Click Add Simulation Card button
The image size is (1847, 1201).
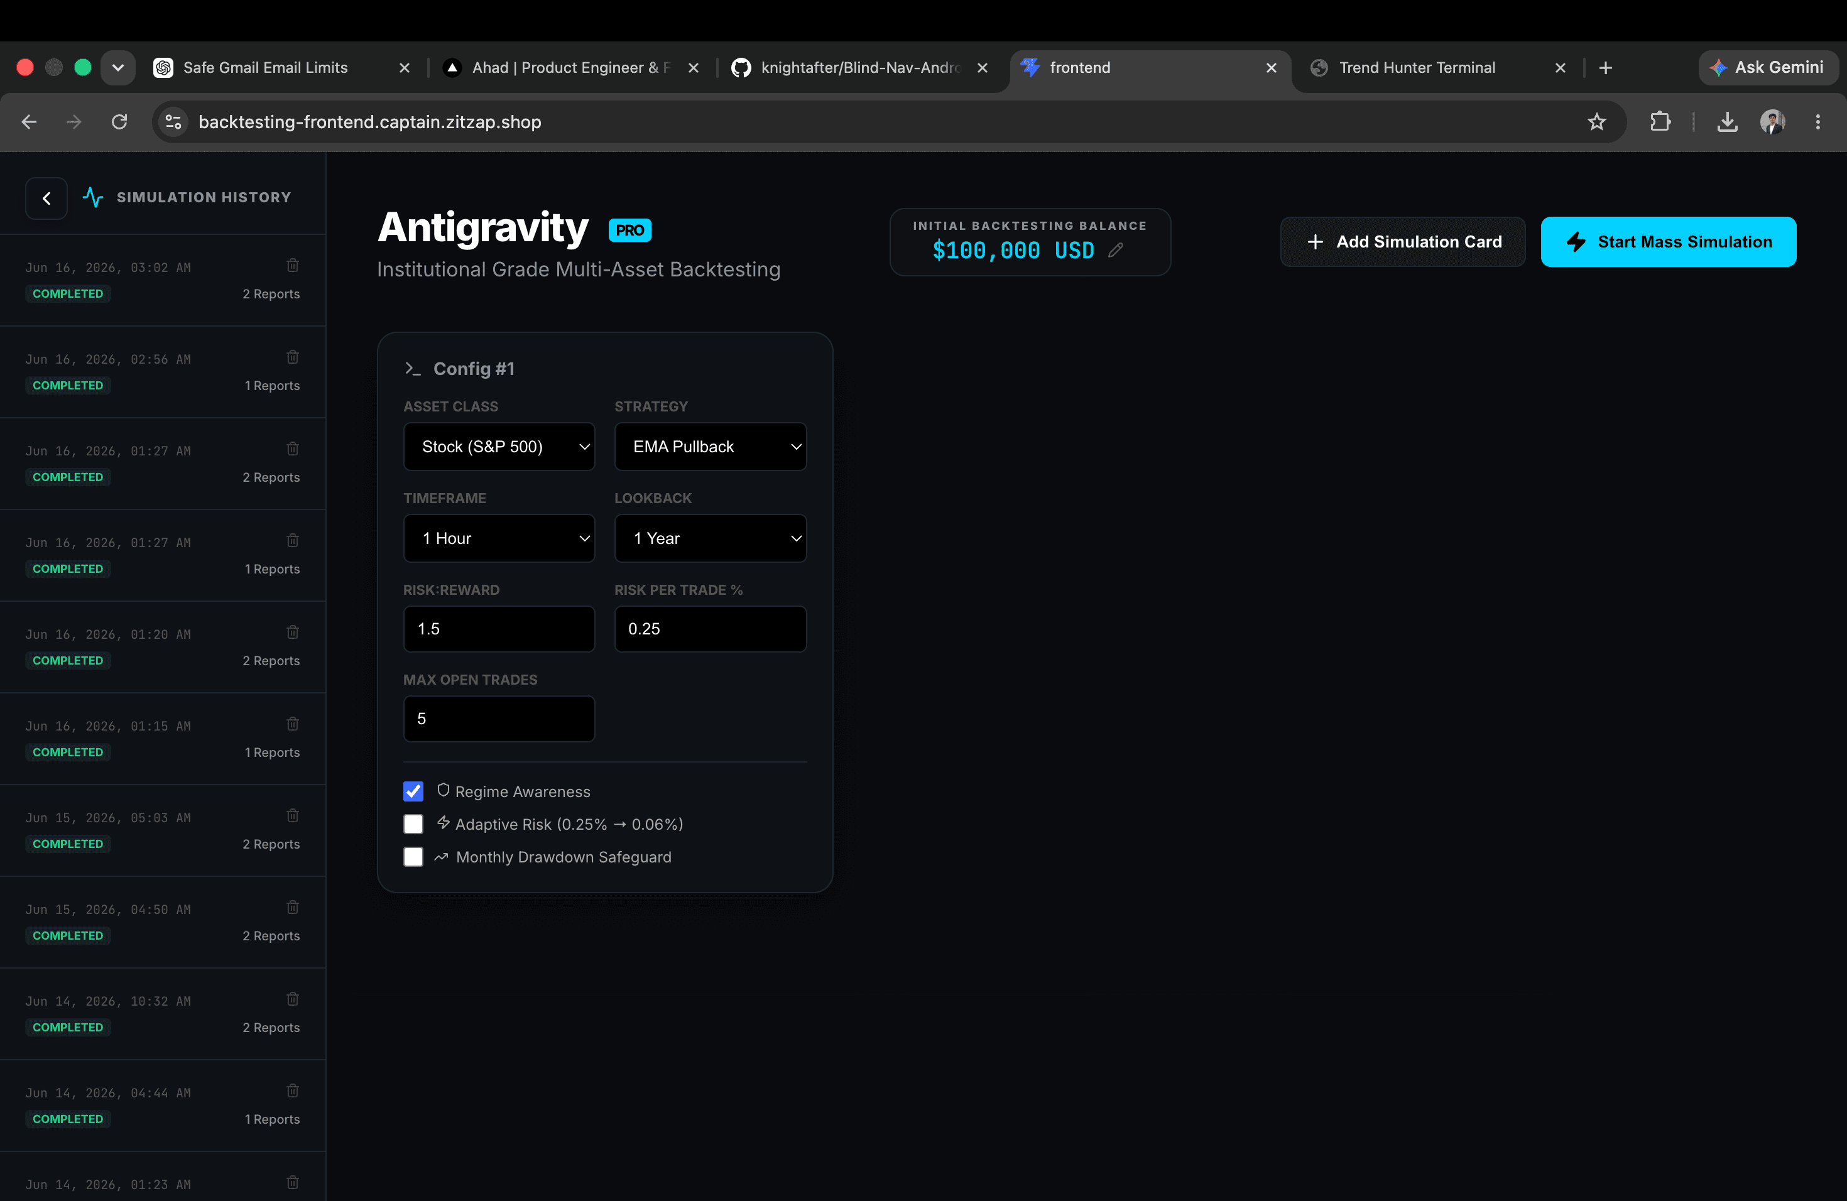pos(1403,242)
